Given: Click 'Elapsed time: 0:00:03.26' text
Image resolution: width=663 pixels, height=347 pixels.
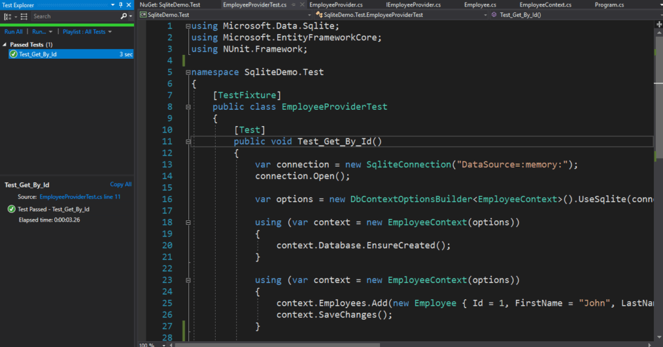Looking at the screenshot, I should pos(49,220).
